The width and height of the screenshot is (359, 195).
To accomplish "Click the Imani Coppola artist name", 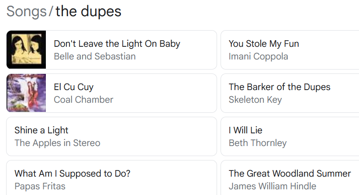I will coord(258,56).
